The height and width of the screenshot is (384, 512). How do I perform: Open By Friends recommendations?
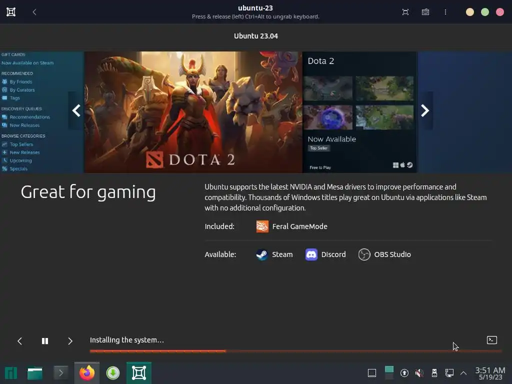[20, 81]
